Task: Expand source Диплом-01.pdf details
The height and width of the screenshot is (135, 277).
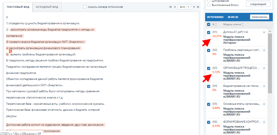Action: (x=264, y=32)
